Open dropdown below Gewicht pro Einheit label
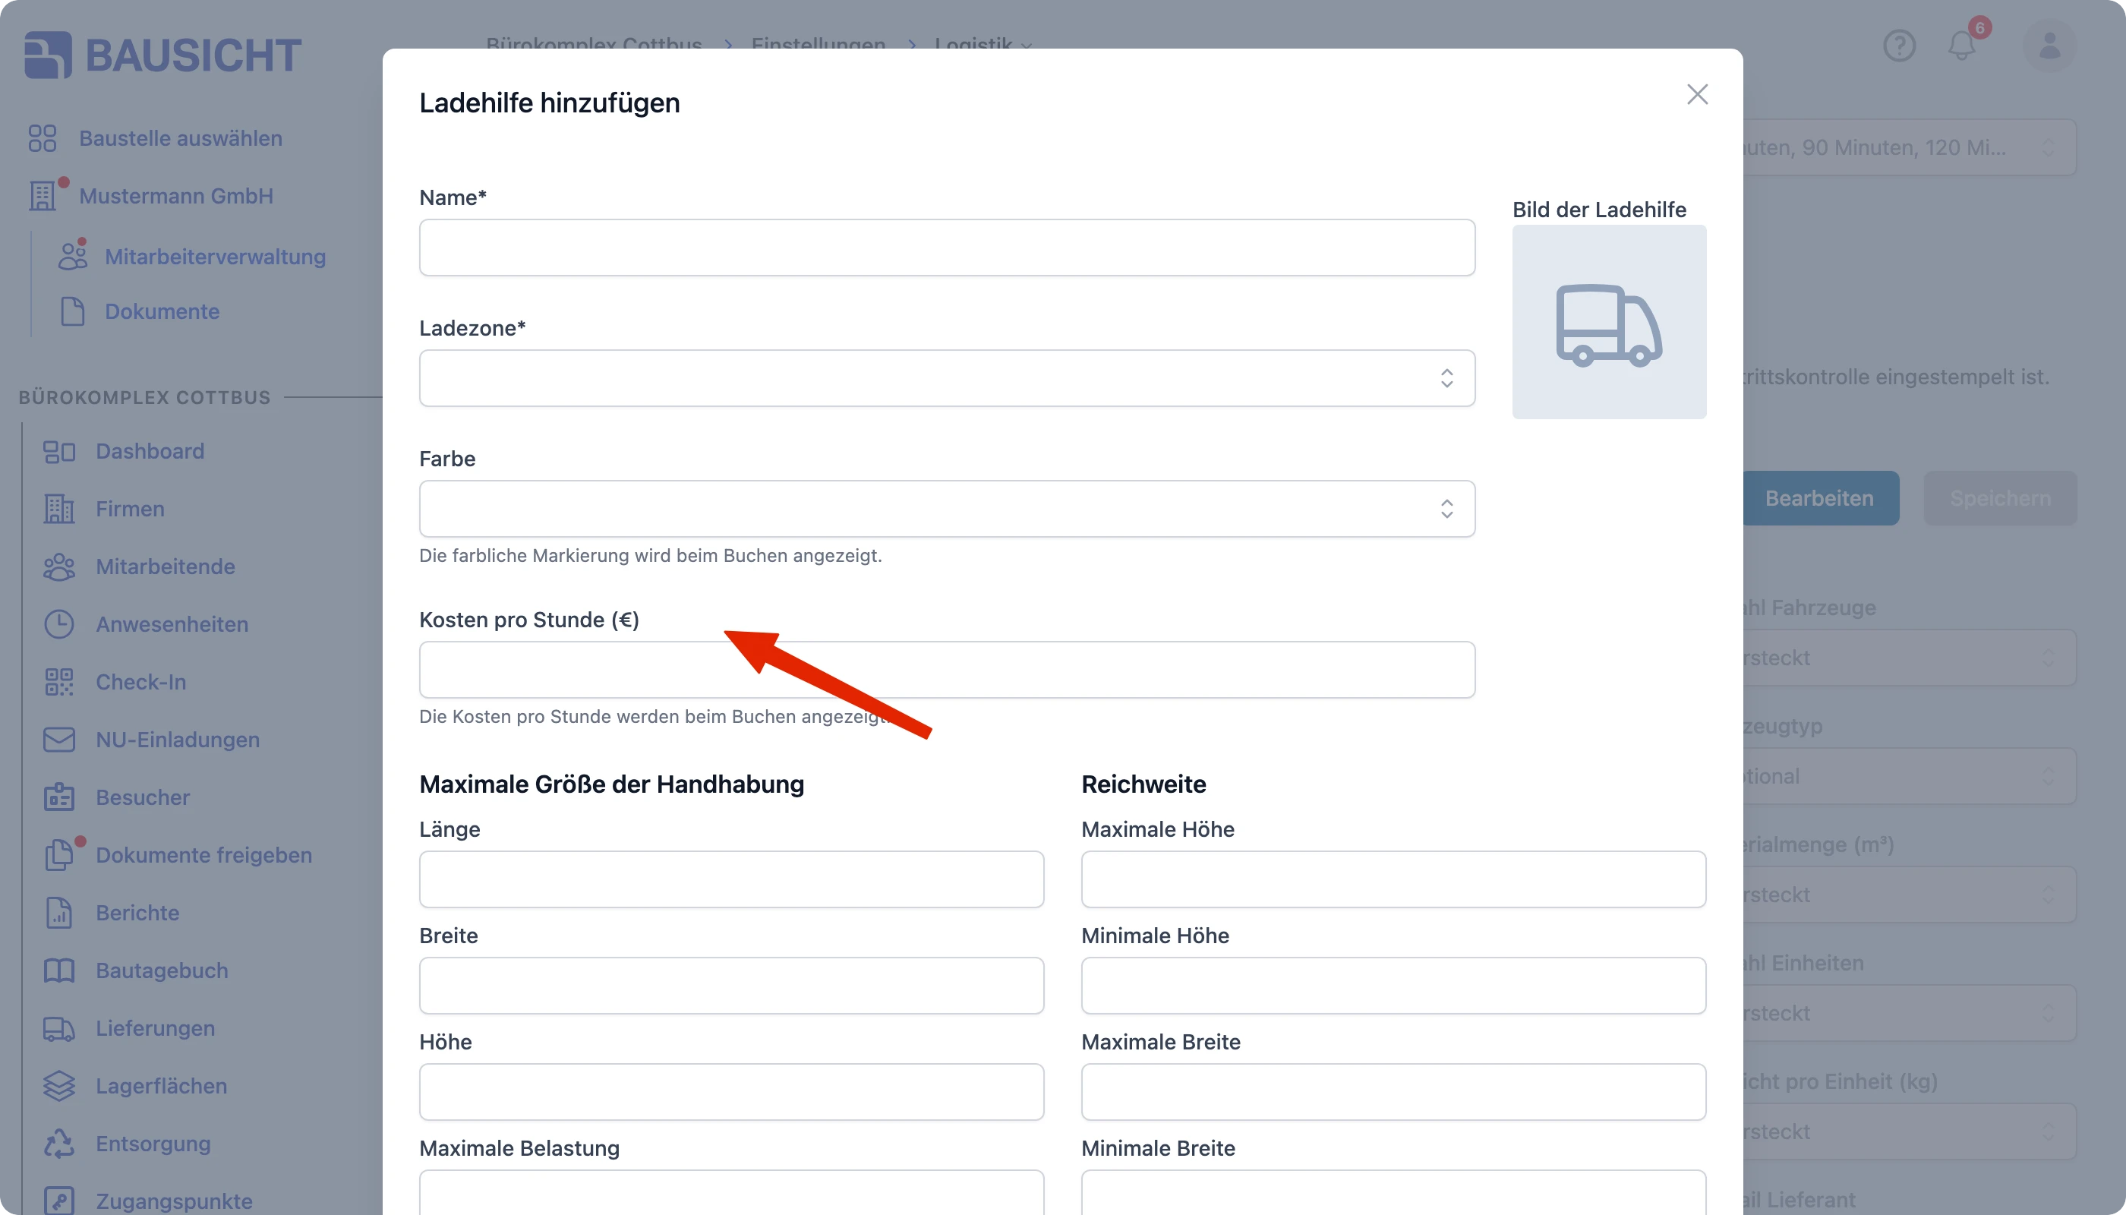The height and width of the screenshot is (1215, 2126). tap(1909, 1131)
